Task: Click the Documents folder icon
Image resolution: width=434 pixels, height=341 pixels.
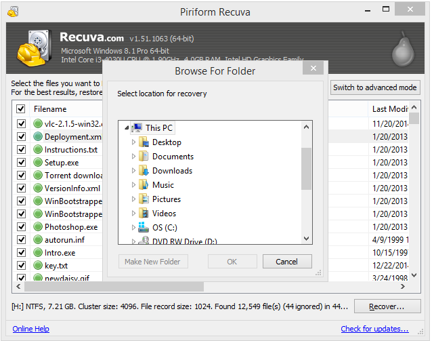Action: point(144,156)
